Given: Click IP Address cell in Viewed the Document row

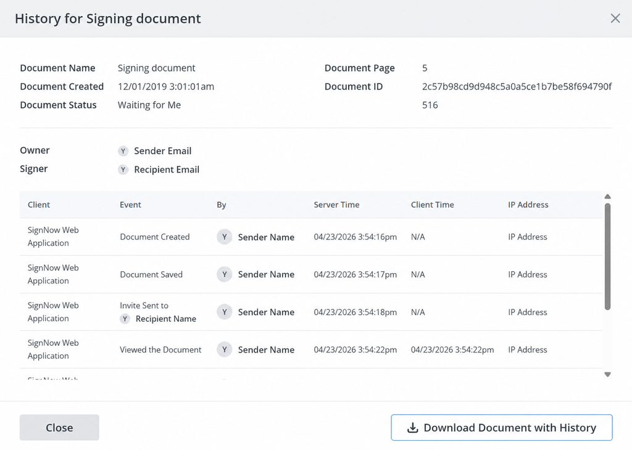Looking at the screenshot, I should point(528,350).
